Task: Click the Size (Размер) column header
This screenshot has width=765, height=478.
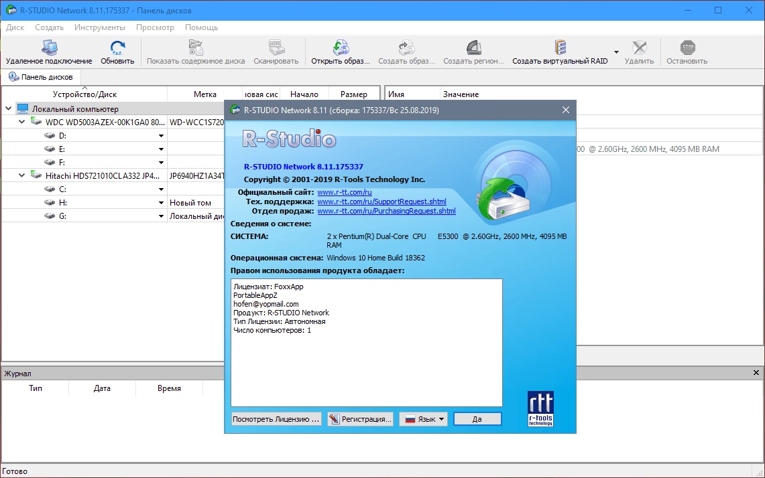Action: (354, 94)
